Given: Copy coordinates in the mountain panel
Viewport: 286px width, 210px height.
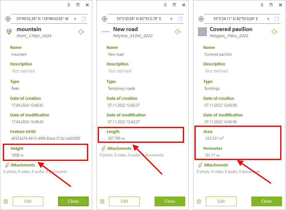Looking at the screenshot, I should [83, 19].
